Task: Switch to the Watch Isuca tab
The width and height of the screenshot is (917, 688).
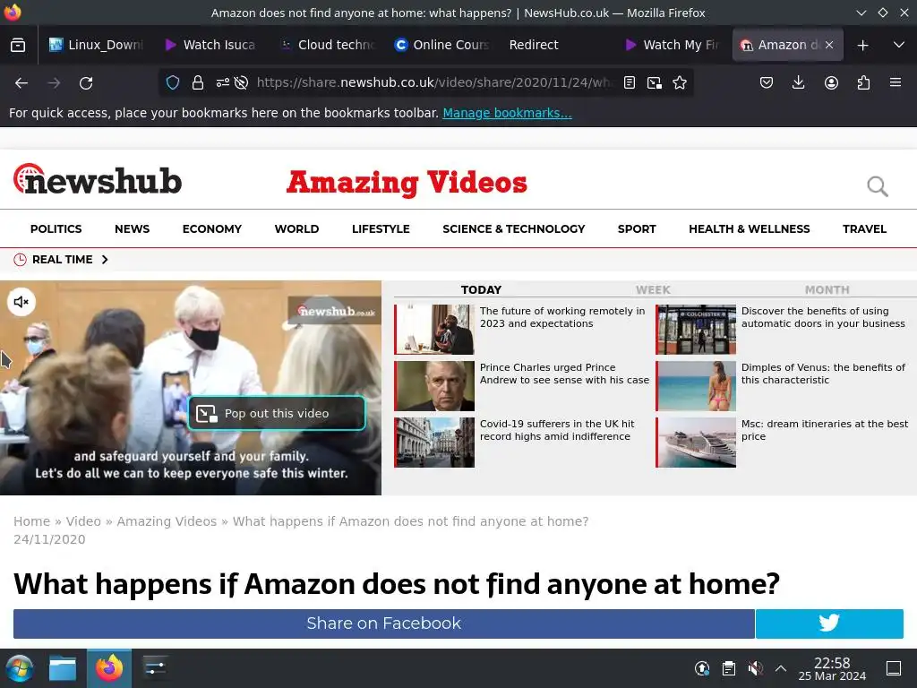Action: pyautogui.click(x=210, y=45)
